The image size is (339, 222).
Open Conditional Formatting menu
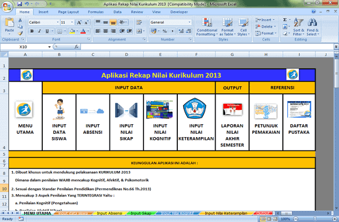point(207,27)
